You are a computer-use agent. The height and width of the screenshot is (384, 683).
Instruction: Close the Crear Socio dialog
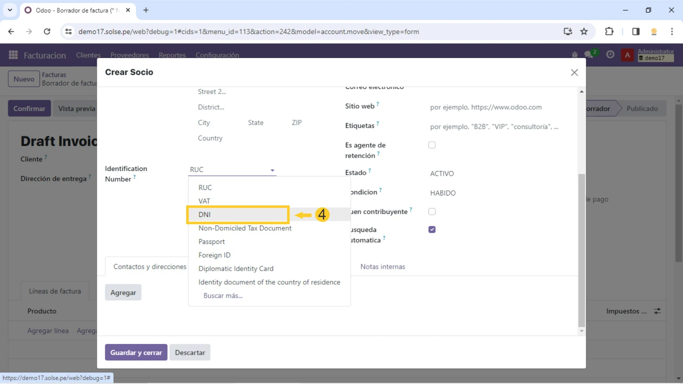click(574, 73)
